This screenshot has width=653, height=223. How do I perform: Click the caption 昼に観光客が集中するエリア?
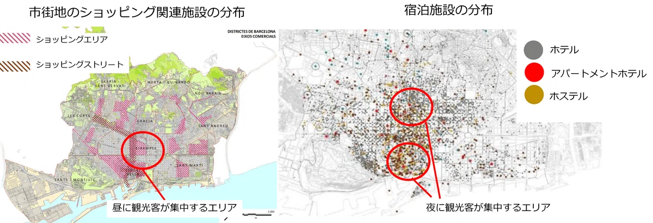pyautogui.click(x=174, y=207)
